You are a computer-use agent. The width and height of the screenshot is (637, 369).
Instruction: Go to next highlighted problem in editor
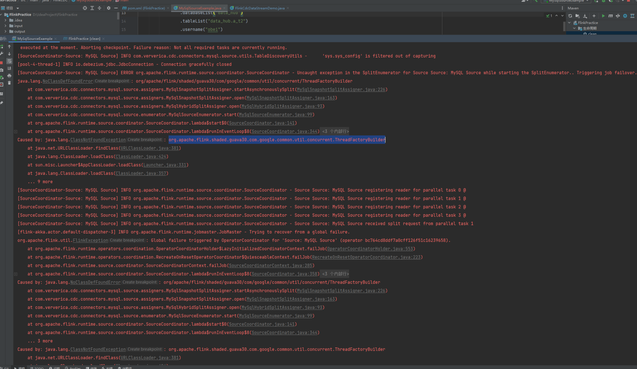click(x=562, y=16)
